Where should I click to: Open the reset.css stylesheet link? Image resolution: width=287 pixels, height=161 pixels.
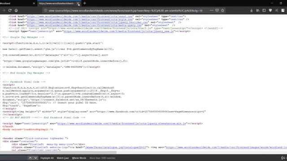point(80,17)
